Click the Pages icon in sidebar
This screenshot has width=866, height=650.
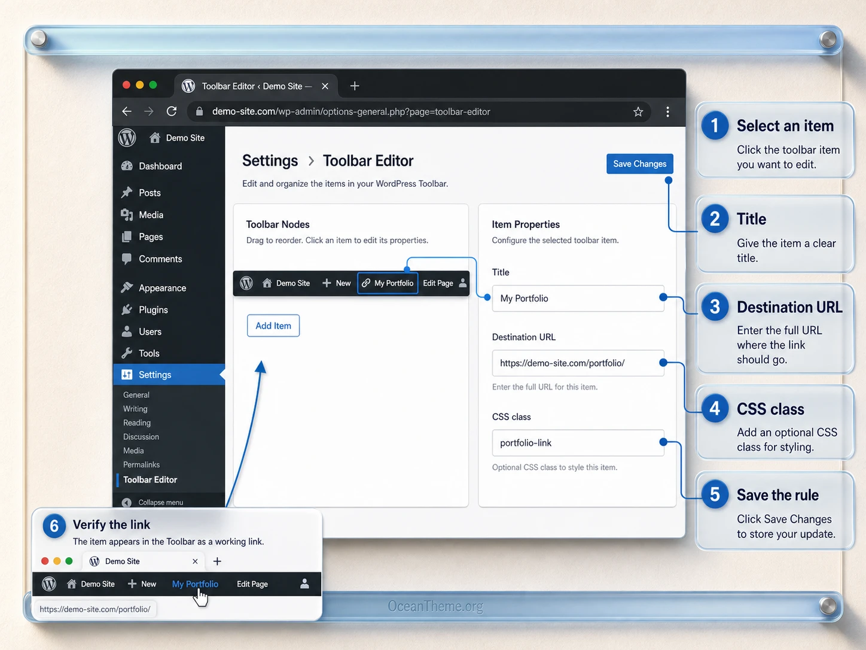[127, 237]
